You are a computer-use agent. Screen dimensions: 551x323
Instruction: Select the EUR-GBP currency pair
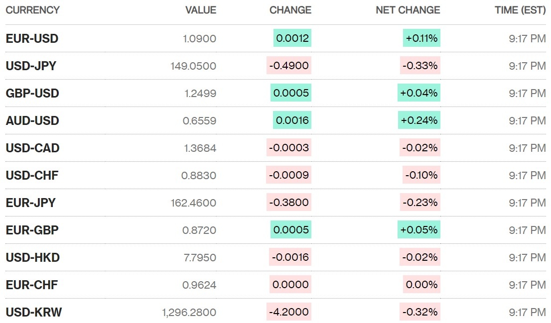click(32, 230)
